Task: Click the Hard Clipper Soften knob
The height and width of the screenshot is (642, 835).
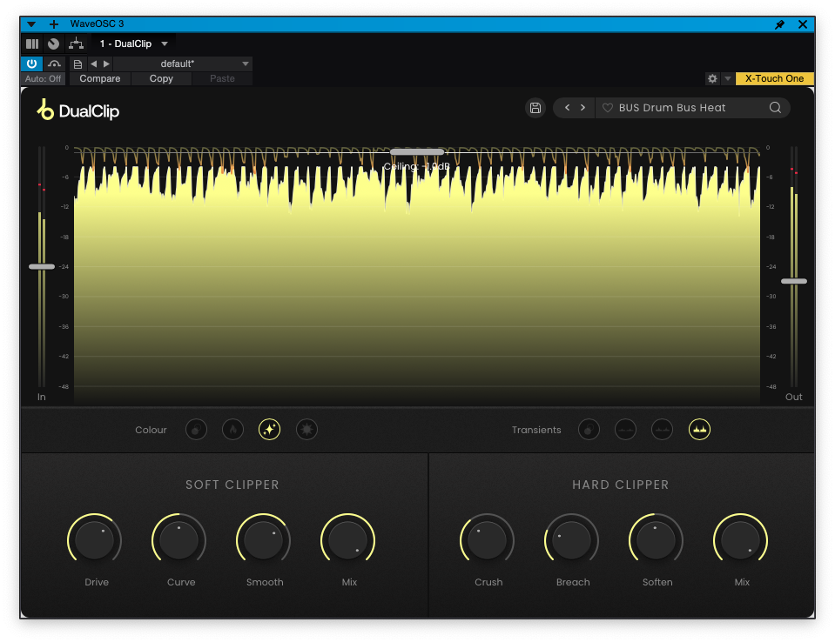Action: [656, 539]
